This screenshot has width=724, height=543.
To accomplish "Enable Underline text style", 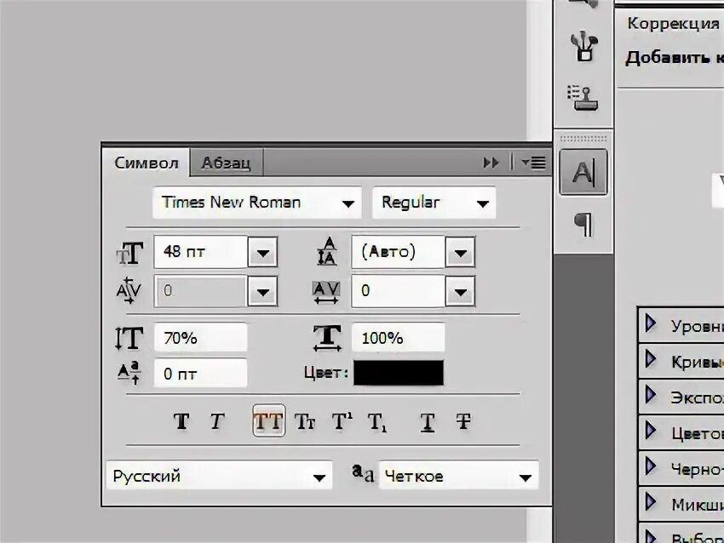I will pyautogui.click(x=428, y=421).
